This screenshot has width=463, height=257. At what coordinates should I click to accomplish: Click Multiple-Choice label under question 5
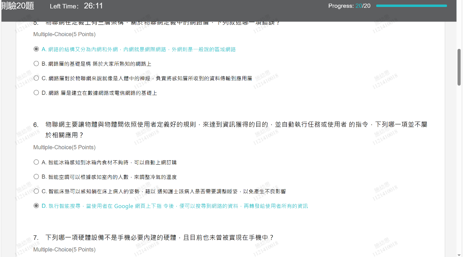click(x=64, y=34)
